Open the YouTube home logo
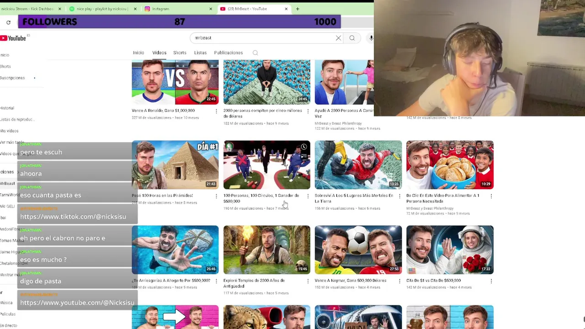The height and width of the screenshot is (329, 585). pos(13,38)
